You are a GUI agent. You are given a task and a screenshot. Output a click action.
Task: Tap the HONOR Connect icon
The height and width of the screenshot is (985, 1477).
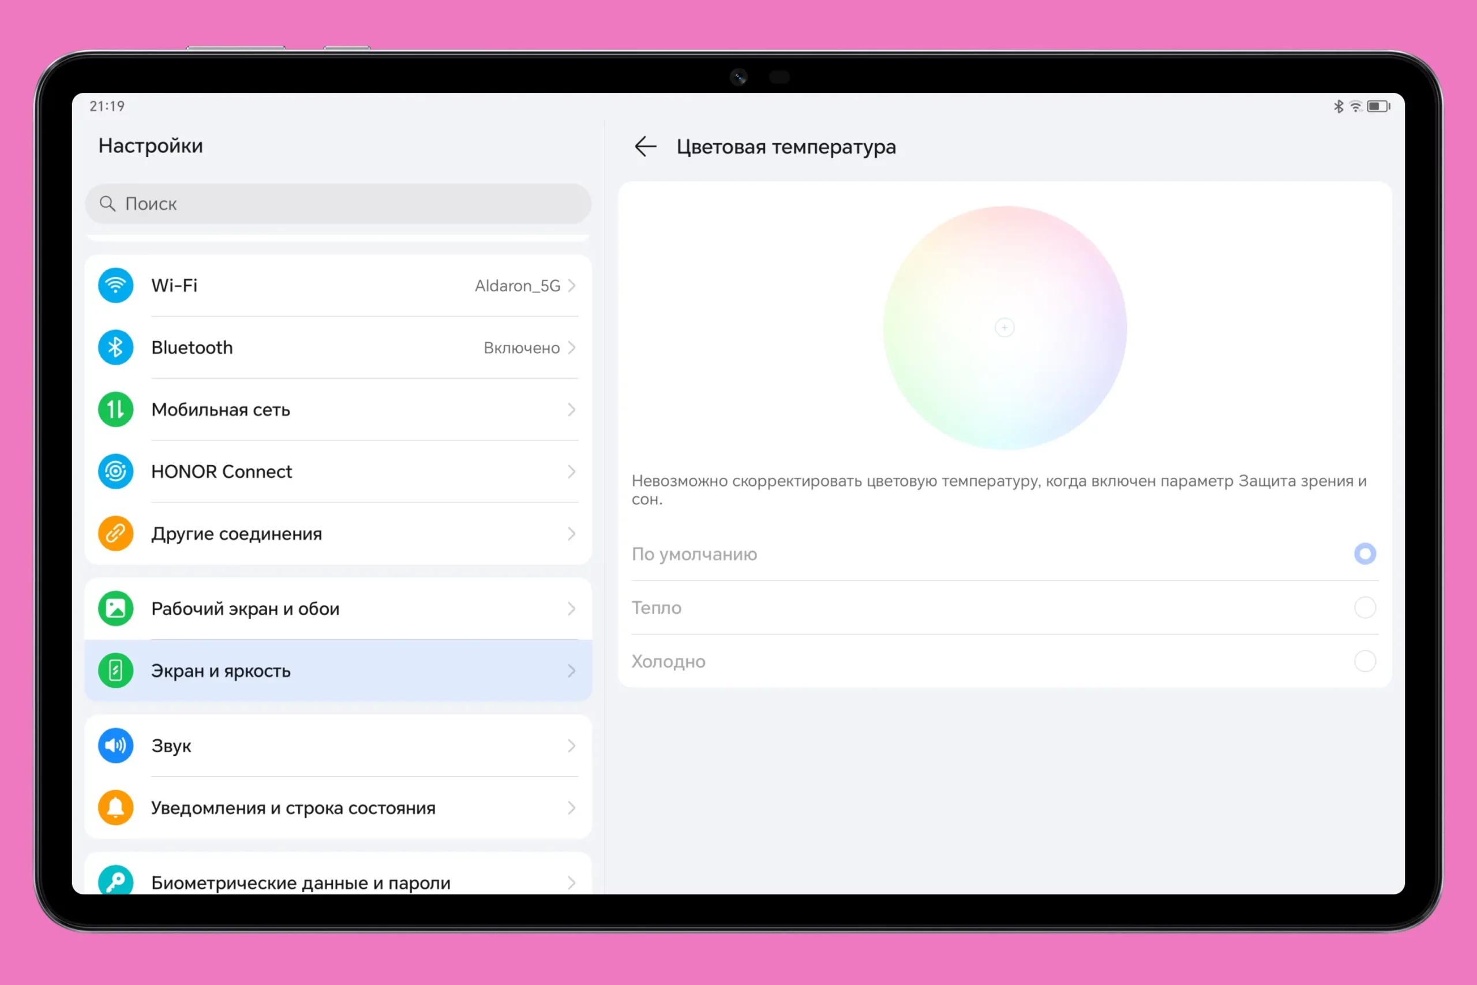click(x=115, y=471)
